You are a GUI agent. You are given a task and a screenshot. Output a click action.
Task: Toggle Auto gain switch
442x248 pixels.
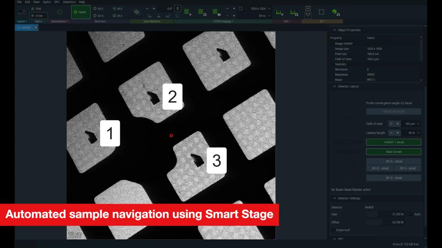(410, 214)
